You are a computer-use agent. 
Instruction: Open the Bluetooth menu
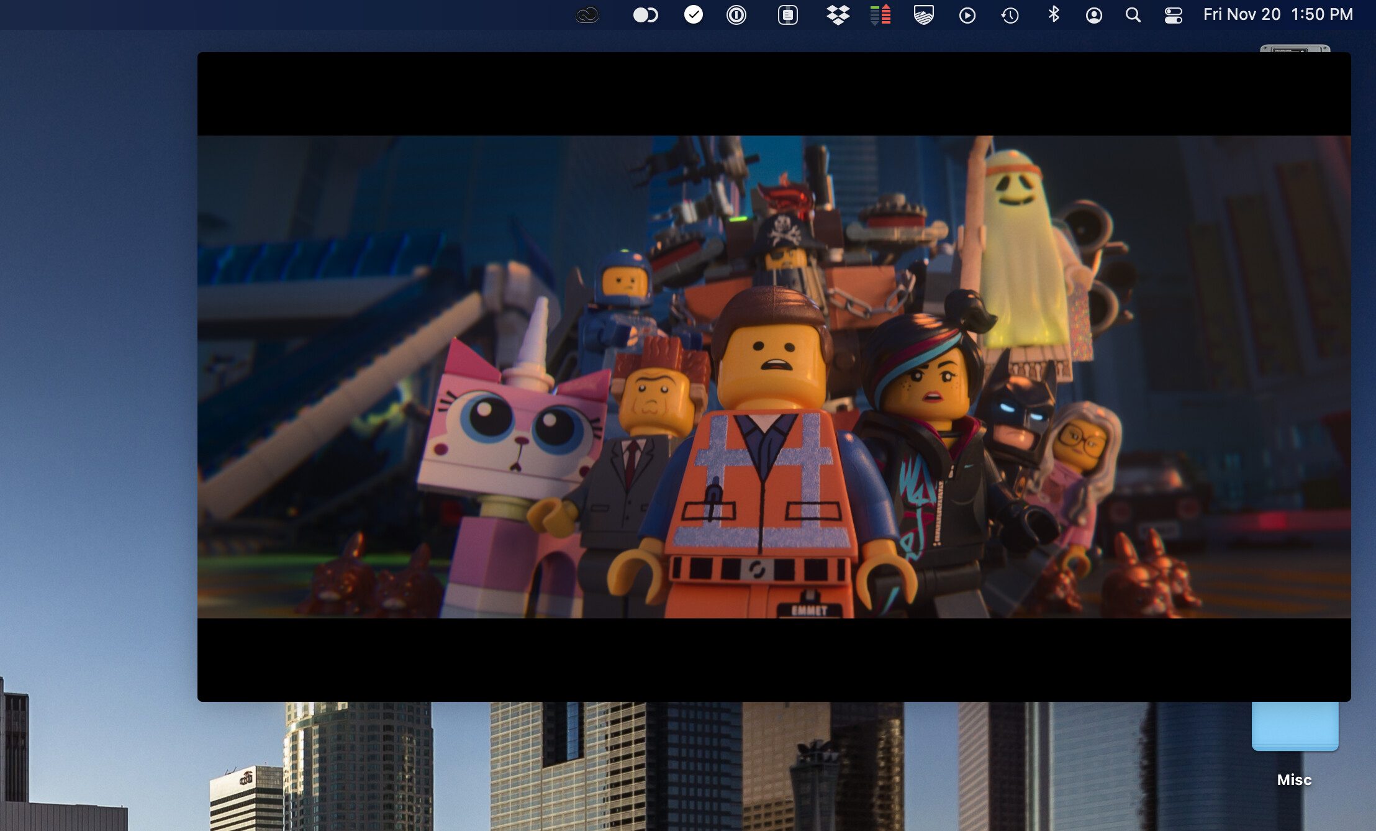(1053, 14)
